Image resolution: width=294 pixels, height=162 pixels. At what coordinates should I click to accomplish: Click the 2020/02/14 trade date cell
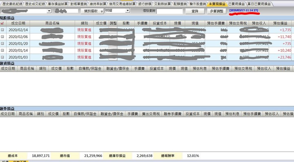[18, 30]
